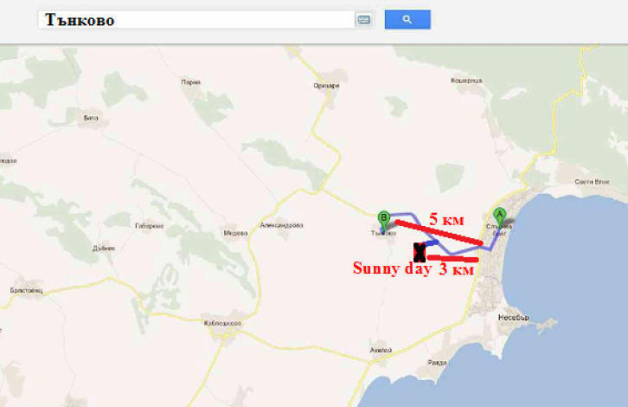628x407 pixels.
Task: Click the Свети Влас place label
Action: (x=593, y=182)
